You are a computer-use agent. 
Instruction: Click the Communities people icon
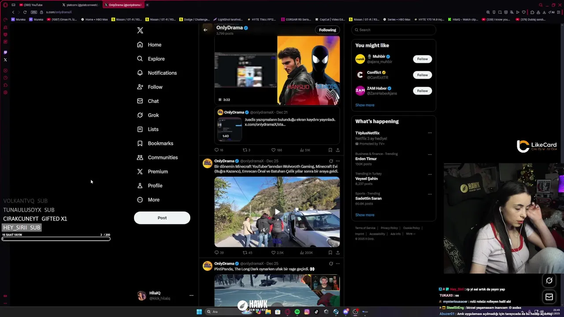pyautogui.click(x=140, y=157)
